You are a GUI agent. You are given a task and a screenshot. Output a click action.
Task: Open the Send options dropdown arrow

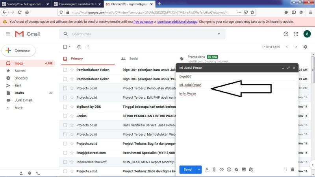point(199,170)
